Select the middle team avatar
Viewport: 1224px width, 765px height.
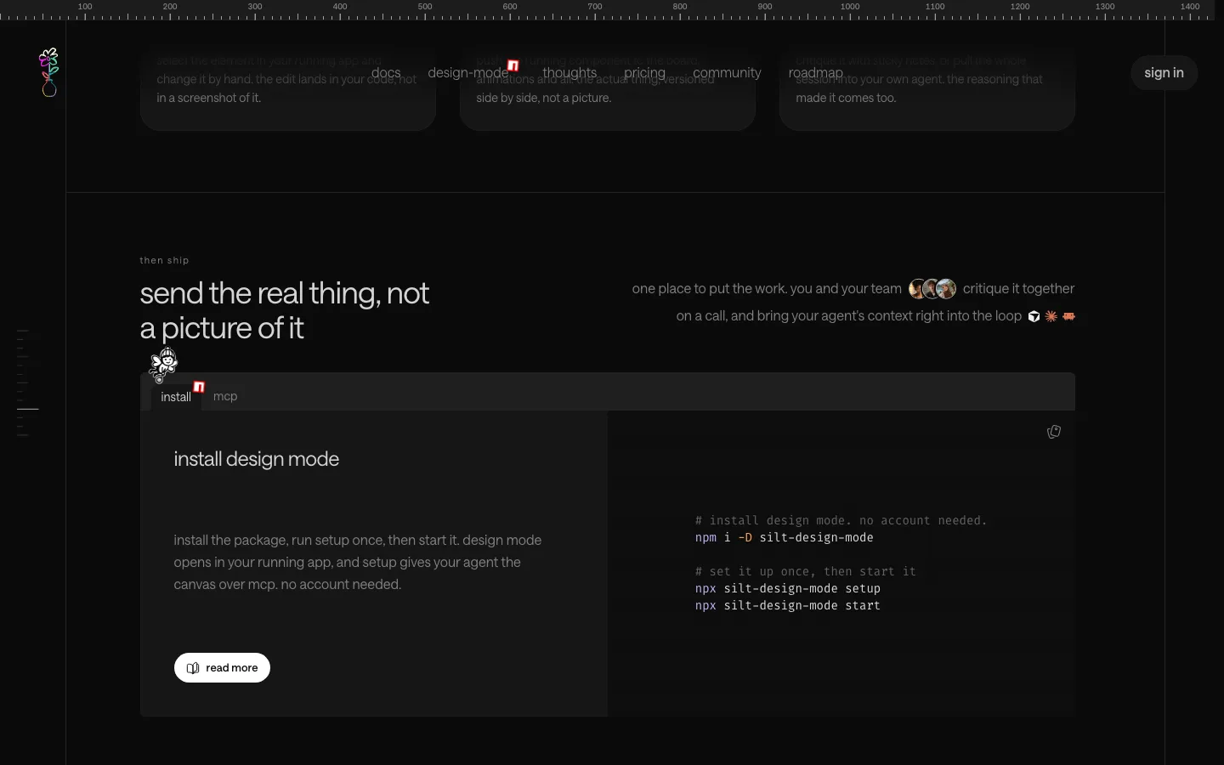point(932,289)
